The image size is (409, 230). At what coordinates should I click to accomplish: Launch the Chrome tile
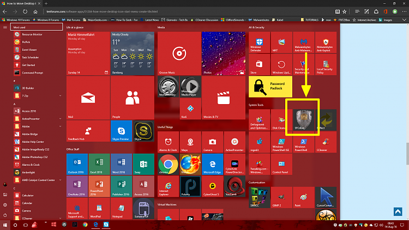pyautogui.click(x=169, y=164)
